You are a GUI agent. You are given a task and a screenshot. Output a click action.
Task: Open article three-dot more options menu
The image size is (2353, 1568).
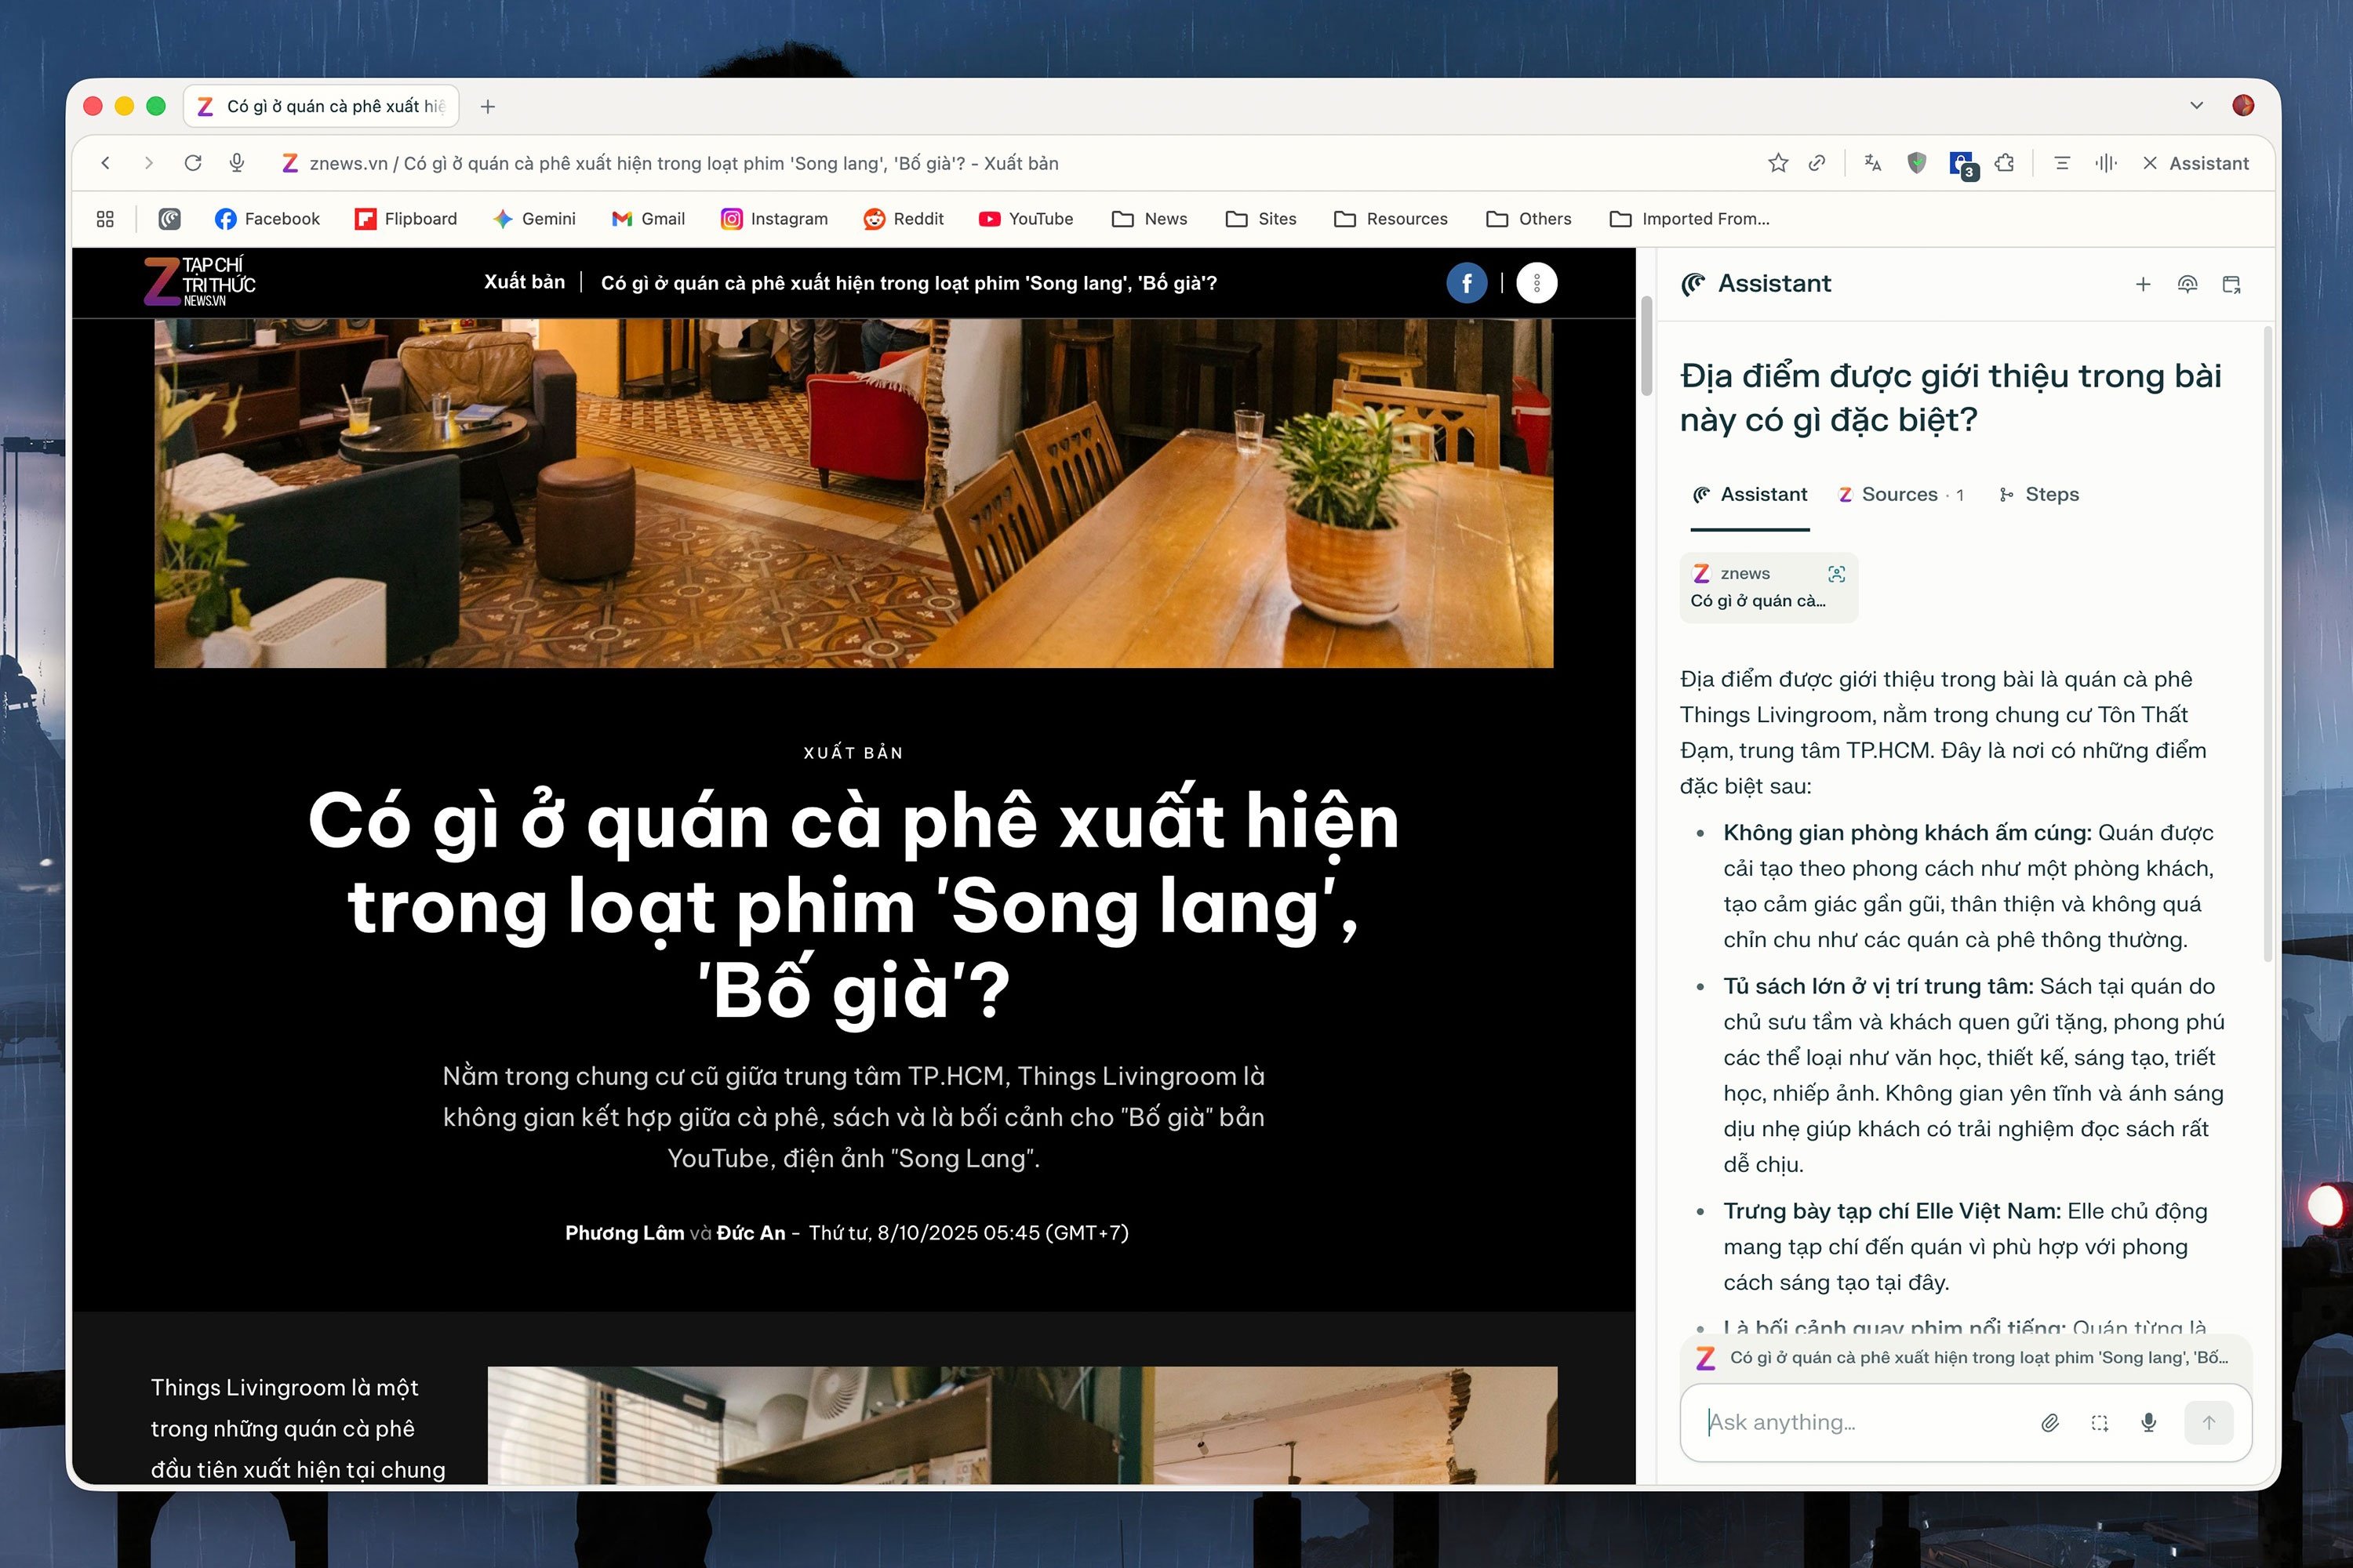click(x=1537, y=283)
